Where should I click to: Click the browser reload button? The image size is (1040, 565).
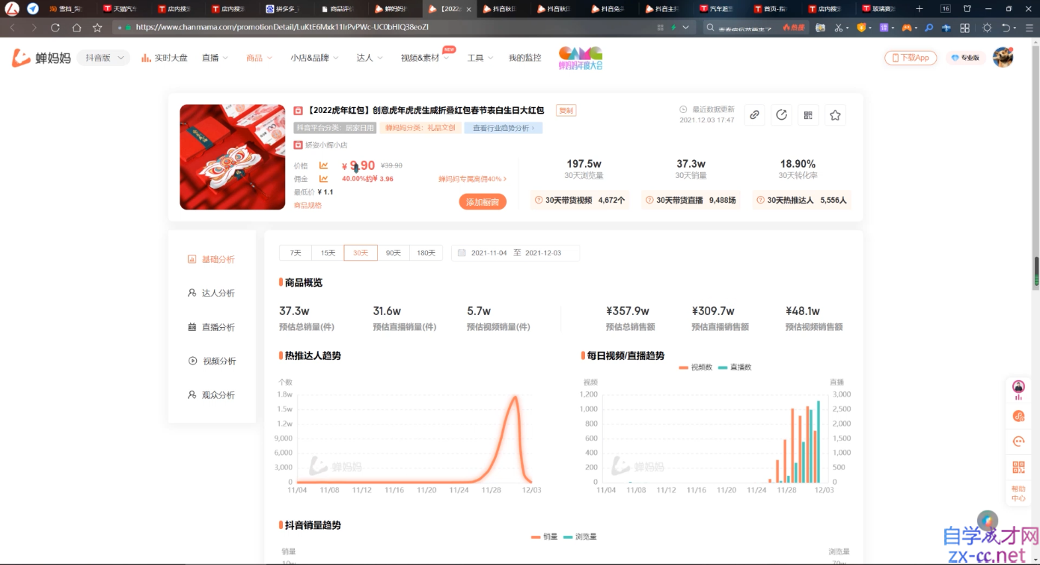pos(55,27)
